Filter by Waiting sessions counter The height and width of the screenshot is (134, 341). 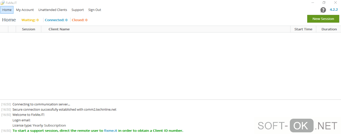(30, 20)
